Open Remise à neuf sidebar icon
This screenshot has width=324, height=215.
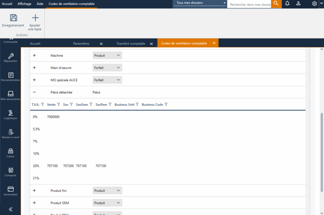tap(11, 132)
